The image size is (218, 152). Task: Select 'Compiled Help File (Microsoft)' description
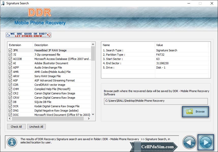[x=52, y=89]
